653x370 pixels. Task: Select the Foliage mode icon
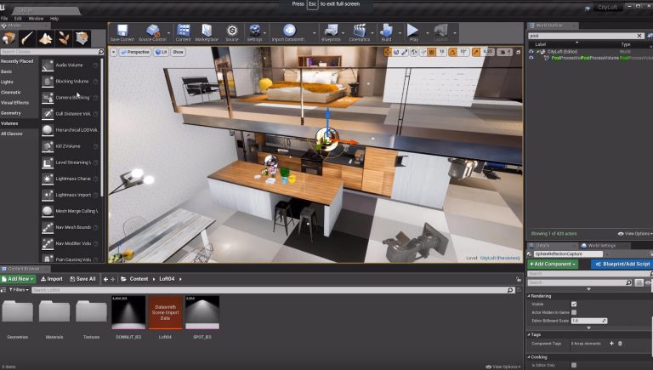tap(64, 38)
